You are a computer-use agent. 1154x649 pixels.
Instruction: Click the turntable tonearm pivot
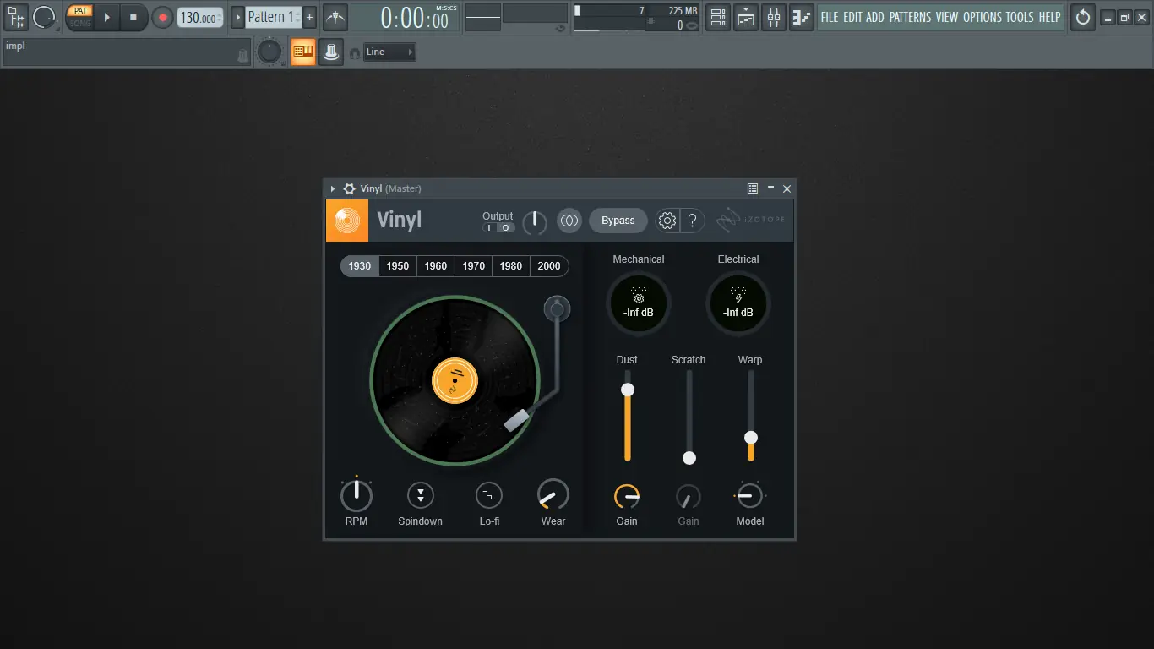[x=556, y=309]
